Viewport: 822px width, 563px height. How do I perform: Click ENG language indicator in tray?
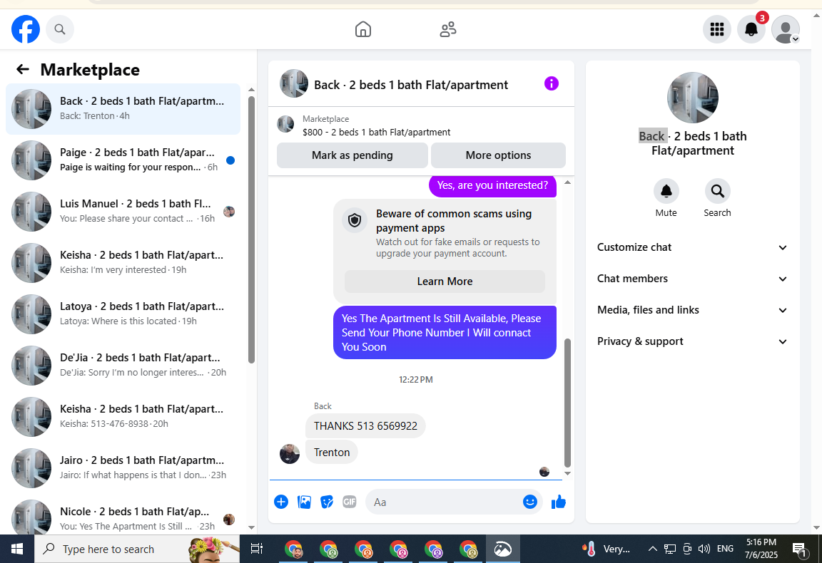725,549
